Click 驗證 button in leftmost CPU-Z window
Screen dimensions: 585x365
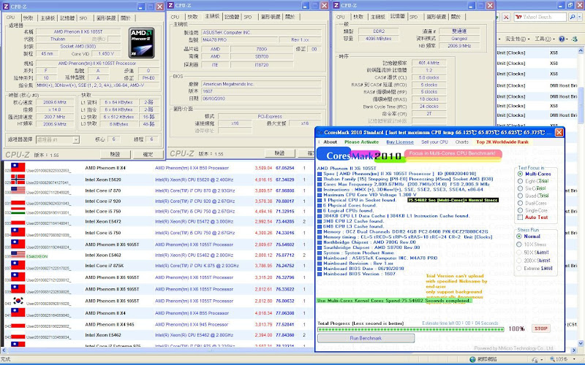[x=116, y=154]
